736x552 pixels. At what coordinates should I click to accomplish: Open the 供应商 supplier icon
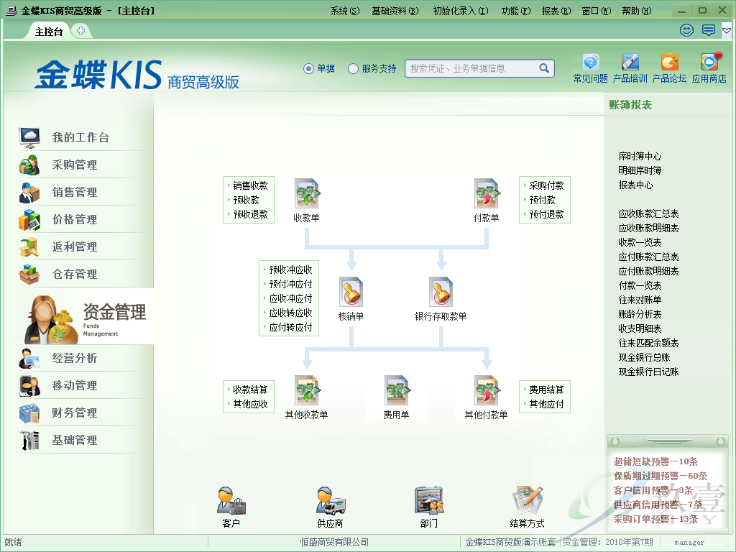(x=331, y=501)
